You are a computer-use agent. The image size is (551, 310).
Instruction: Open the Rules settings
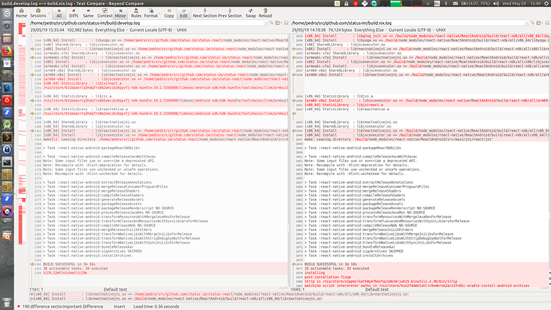coord(136,14)
